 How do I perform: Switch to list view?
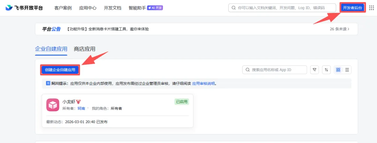(347, 70)
